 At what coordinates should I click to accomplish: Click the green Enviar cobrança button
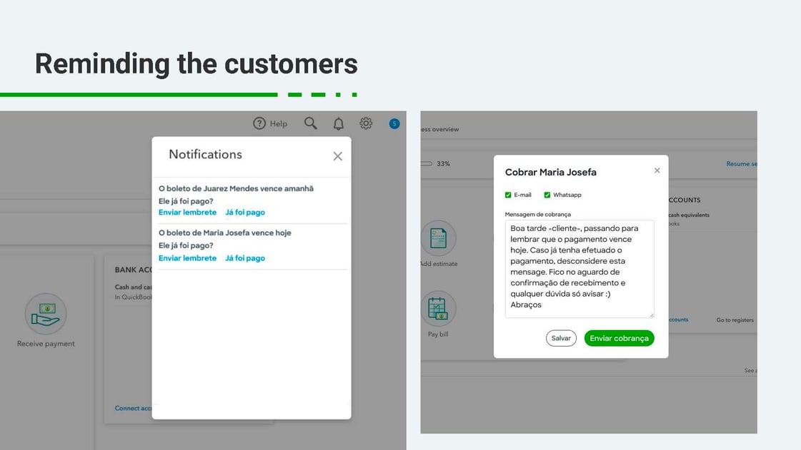point(619,339)
